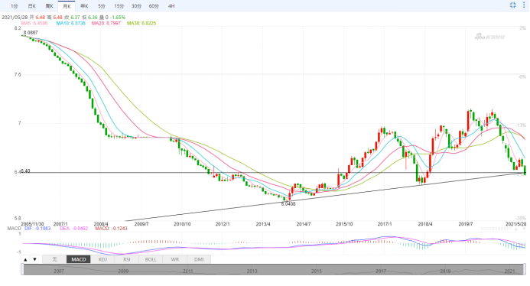The height and width of the screenshot is (286, 530).
Task: Open the three-dot more options menu
Action: [x=524, y=5]
